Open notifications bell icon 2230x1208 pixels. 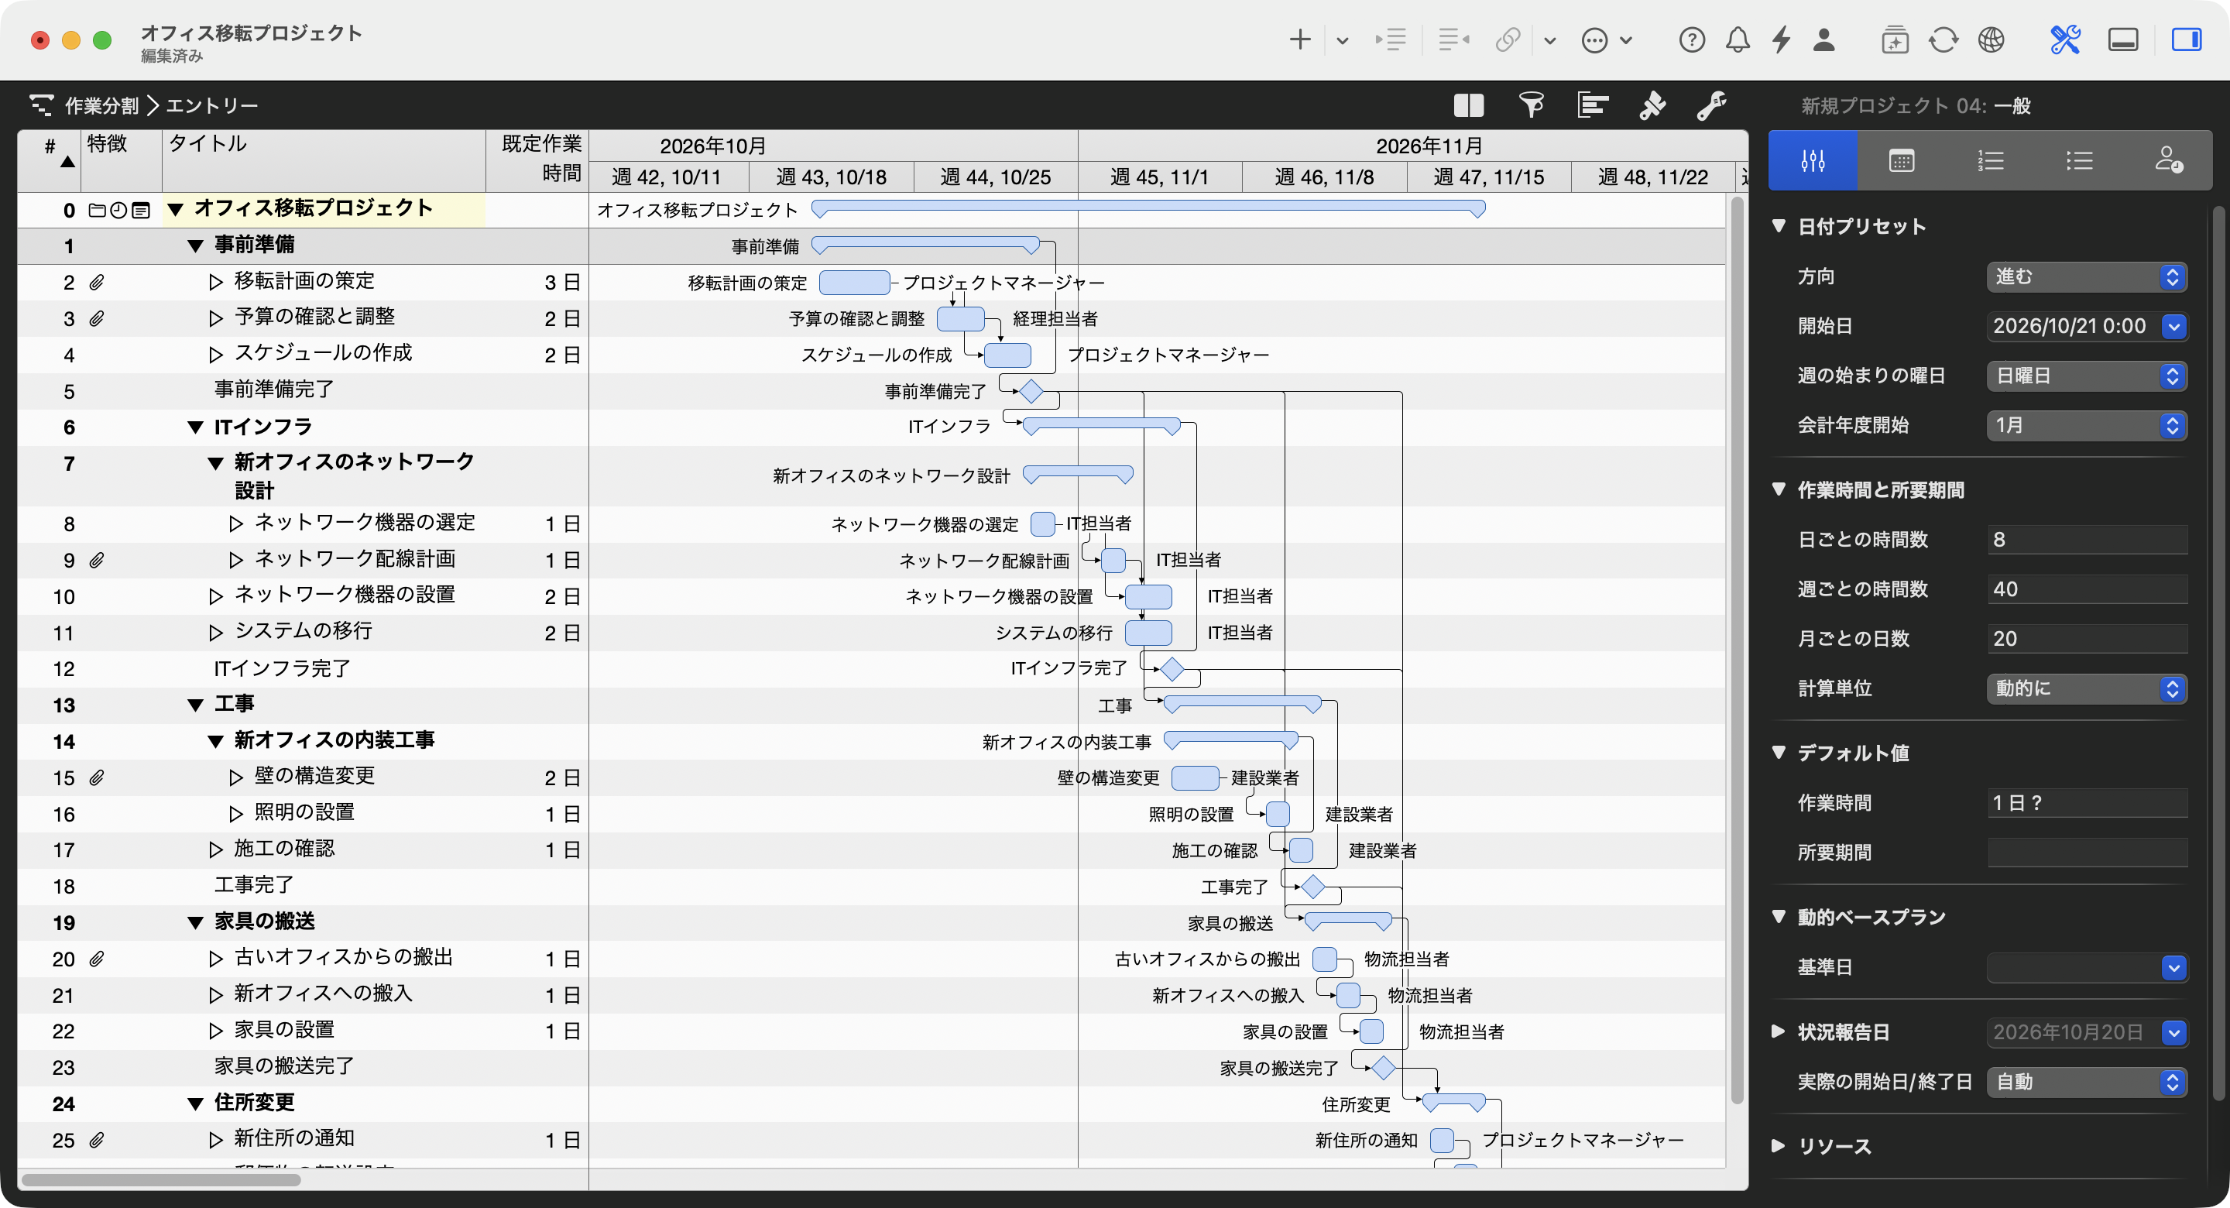click(1738, 39)
